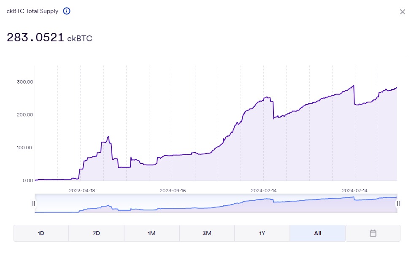Click the chart peak near 2024-07-14

point(354,86)
